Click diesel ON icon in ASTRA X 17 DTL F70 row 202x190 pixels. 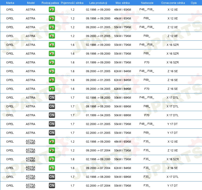tap(52, 115)
